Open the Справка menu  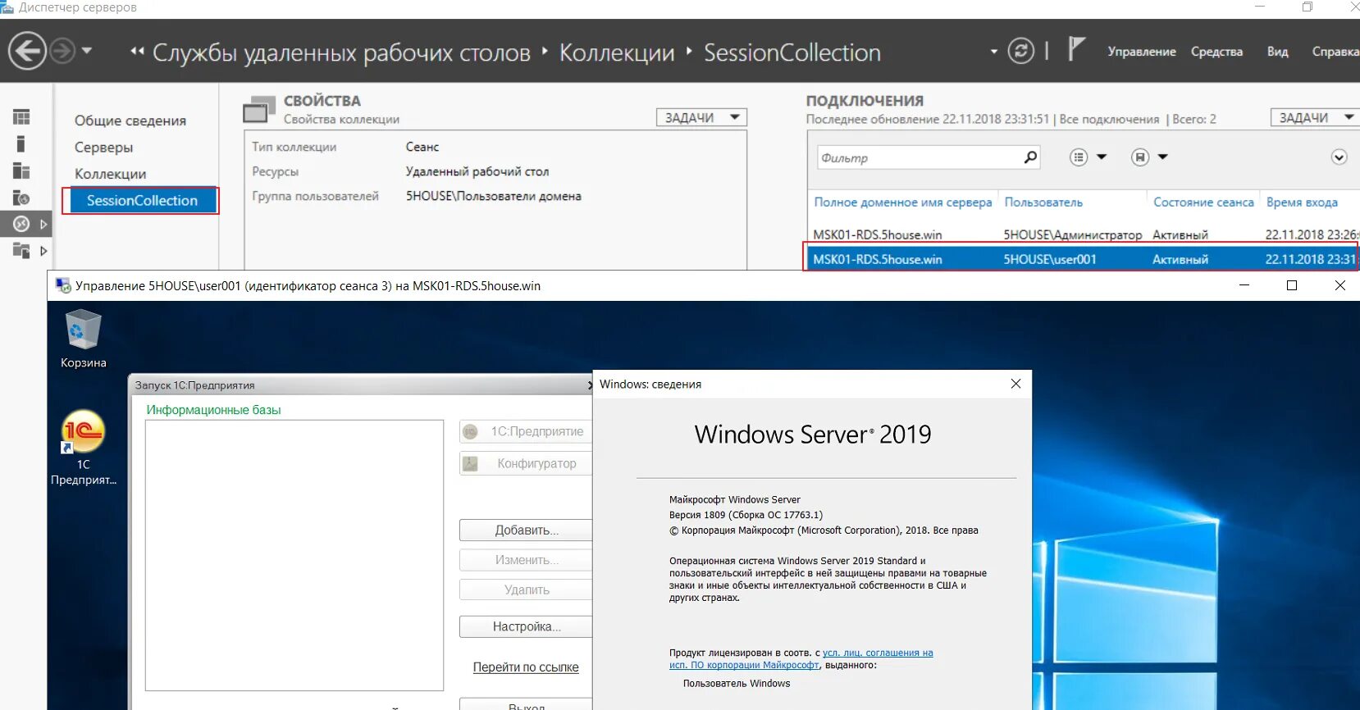1335,52
